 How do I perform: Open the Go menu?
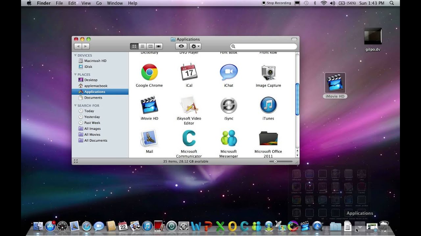pos(99,3)
